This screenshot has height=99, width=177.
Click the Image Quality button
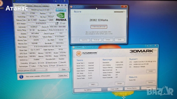(x=115, y=89)
